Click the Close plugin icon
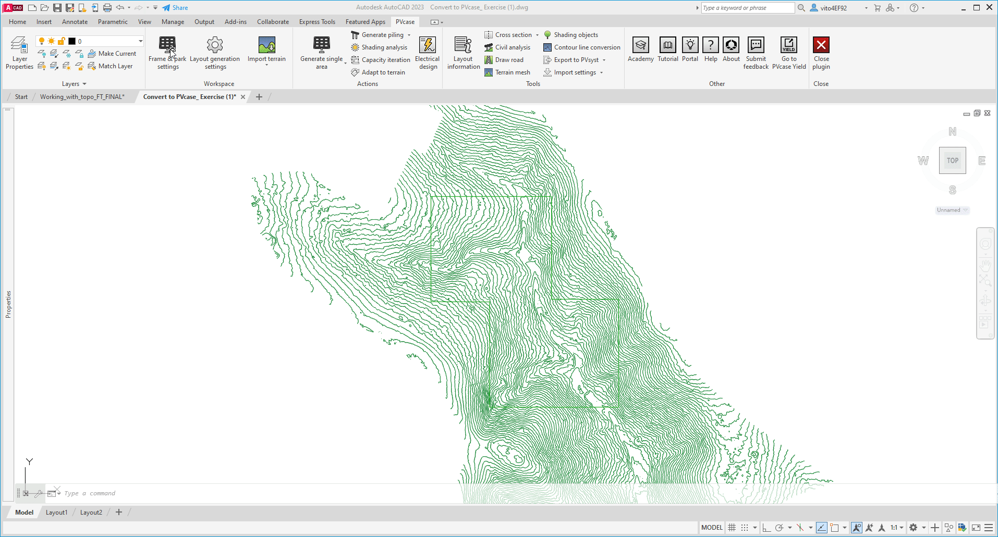 821,46
